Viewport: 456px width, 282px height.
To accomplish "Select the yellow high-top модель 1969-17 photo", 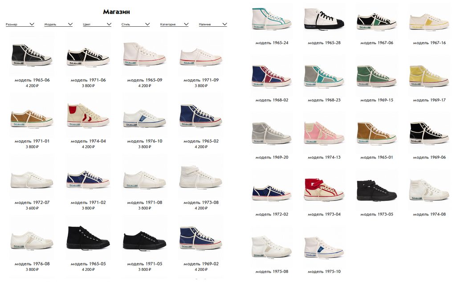I will pyautogui.click(x=429, y=76).
